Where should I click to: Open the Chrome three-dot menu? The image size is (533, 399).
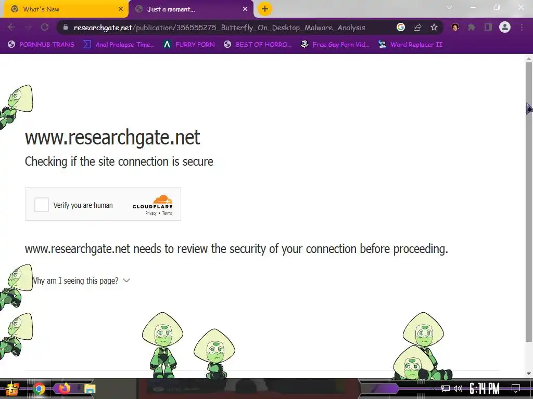522,27
